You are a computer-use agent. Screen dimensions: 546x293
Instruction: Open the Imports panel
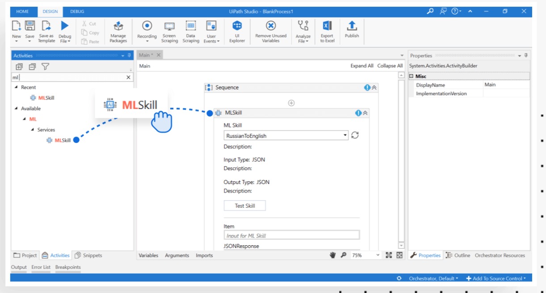click(204, 255)
